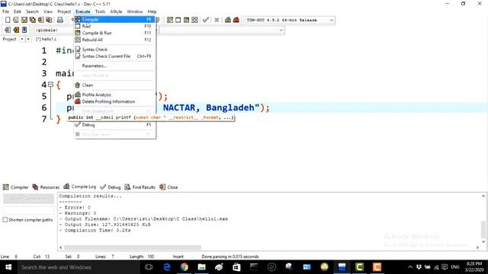The width and height of the screenshot is (488, 274).
Task: Choose Rebuild All menu entry
Action: [114, 40]
